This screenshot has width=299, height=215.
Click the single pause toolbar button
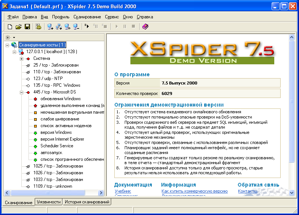click(125, 27)
